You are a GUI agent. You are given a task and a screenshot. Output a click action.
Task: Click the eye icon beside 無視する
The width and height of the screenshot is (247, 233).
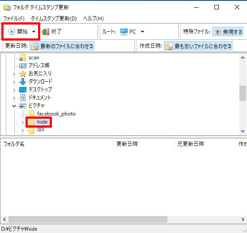pyautogui.click(x=217, y=32)
